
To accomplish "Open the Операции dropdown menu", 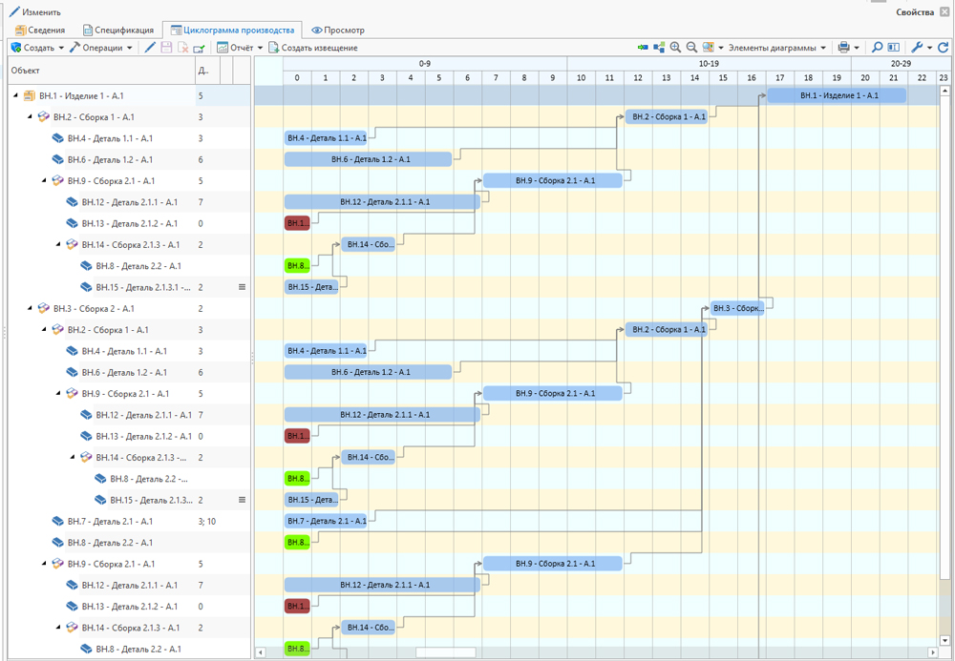I will 101,48.
